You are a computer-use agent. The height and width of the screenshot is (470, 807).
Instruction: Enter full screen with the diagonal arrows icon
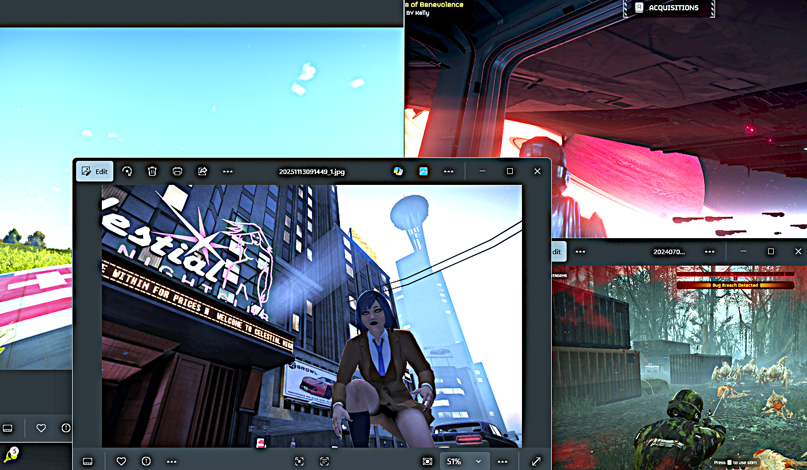tap(536, 461)
